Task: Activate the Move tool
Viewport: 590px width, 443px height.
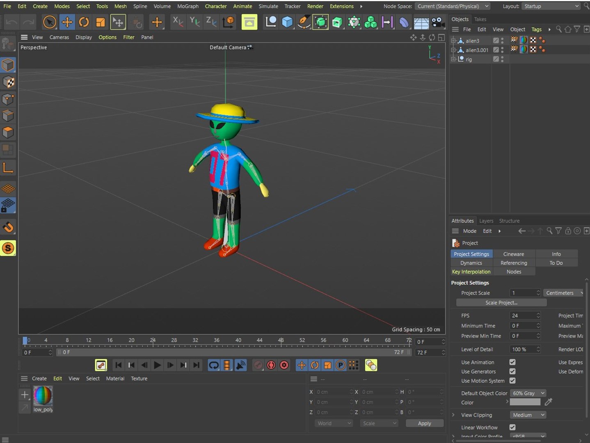Action: click(x=67, y=22)
